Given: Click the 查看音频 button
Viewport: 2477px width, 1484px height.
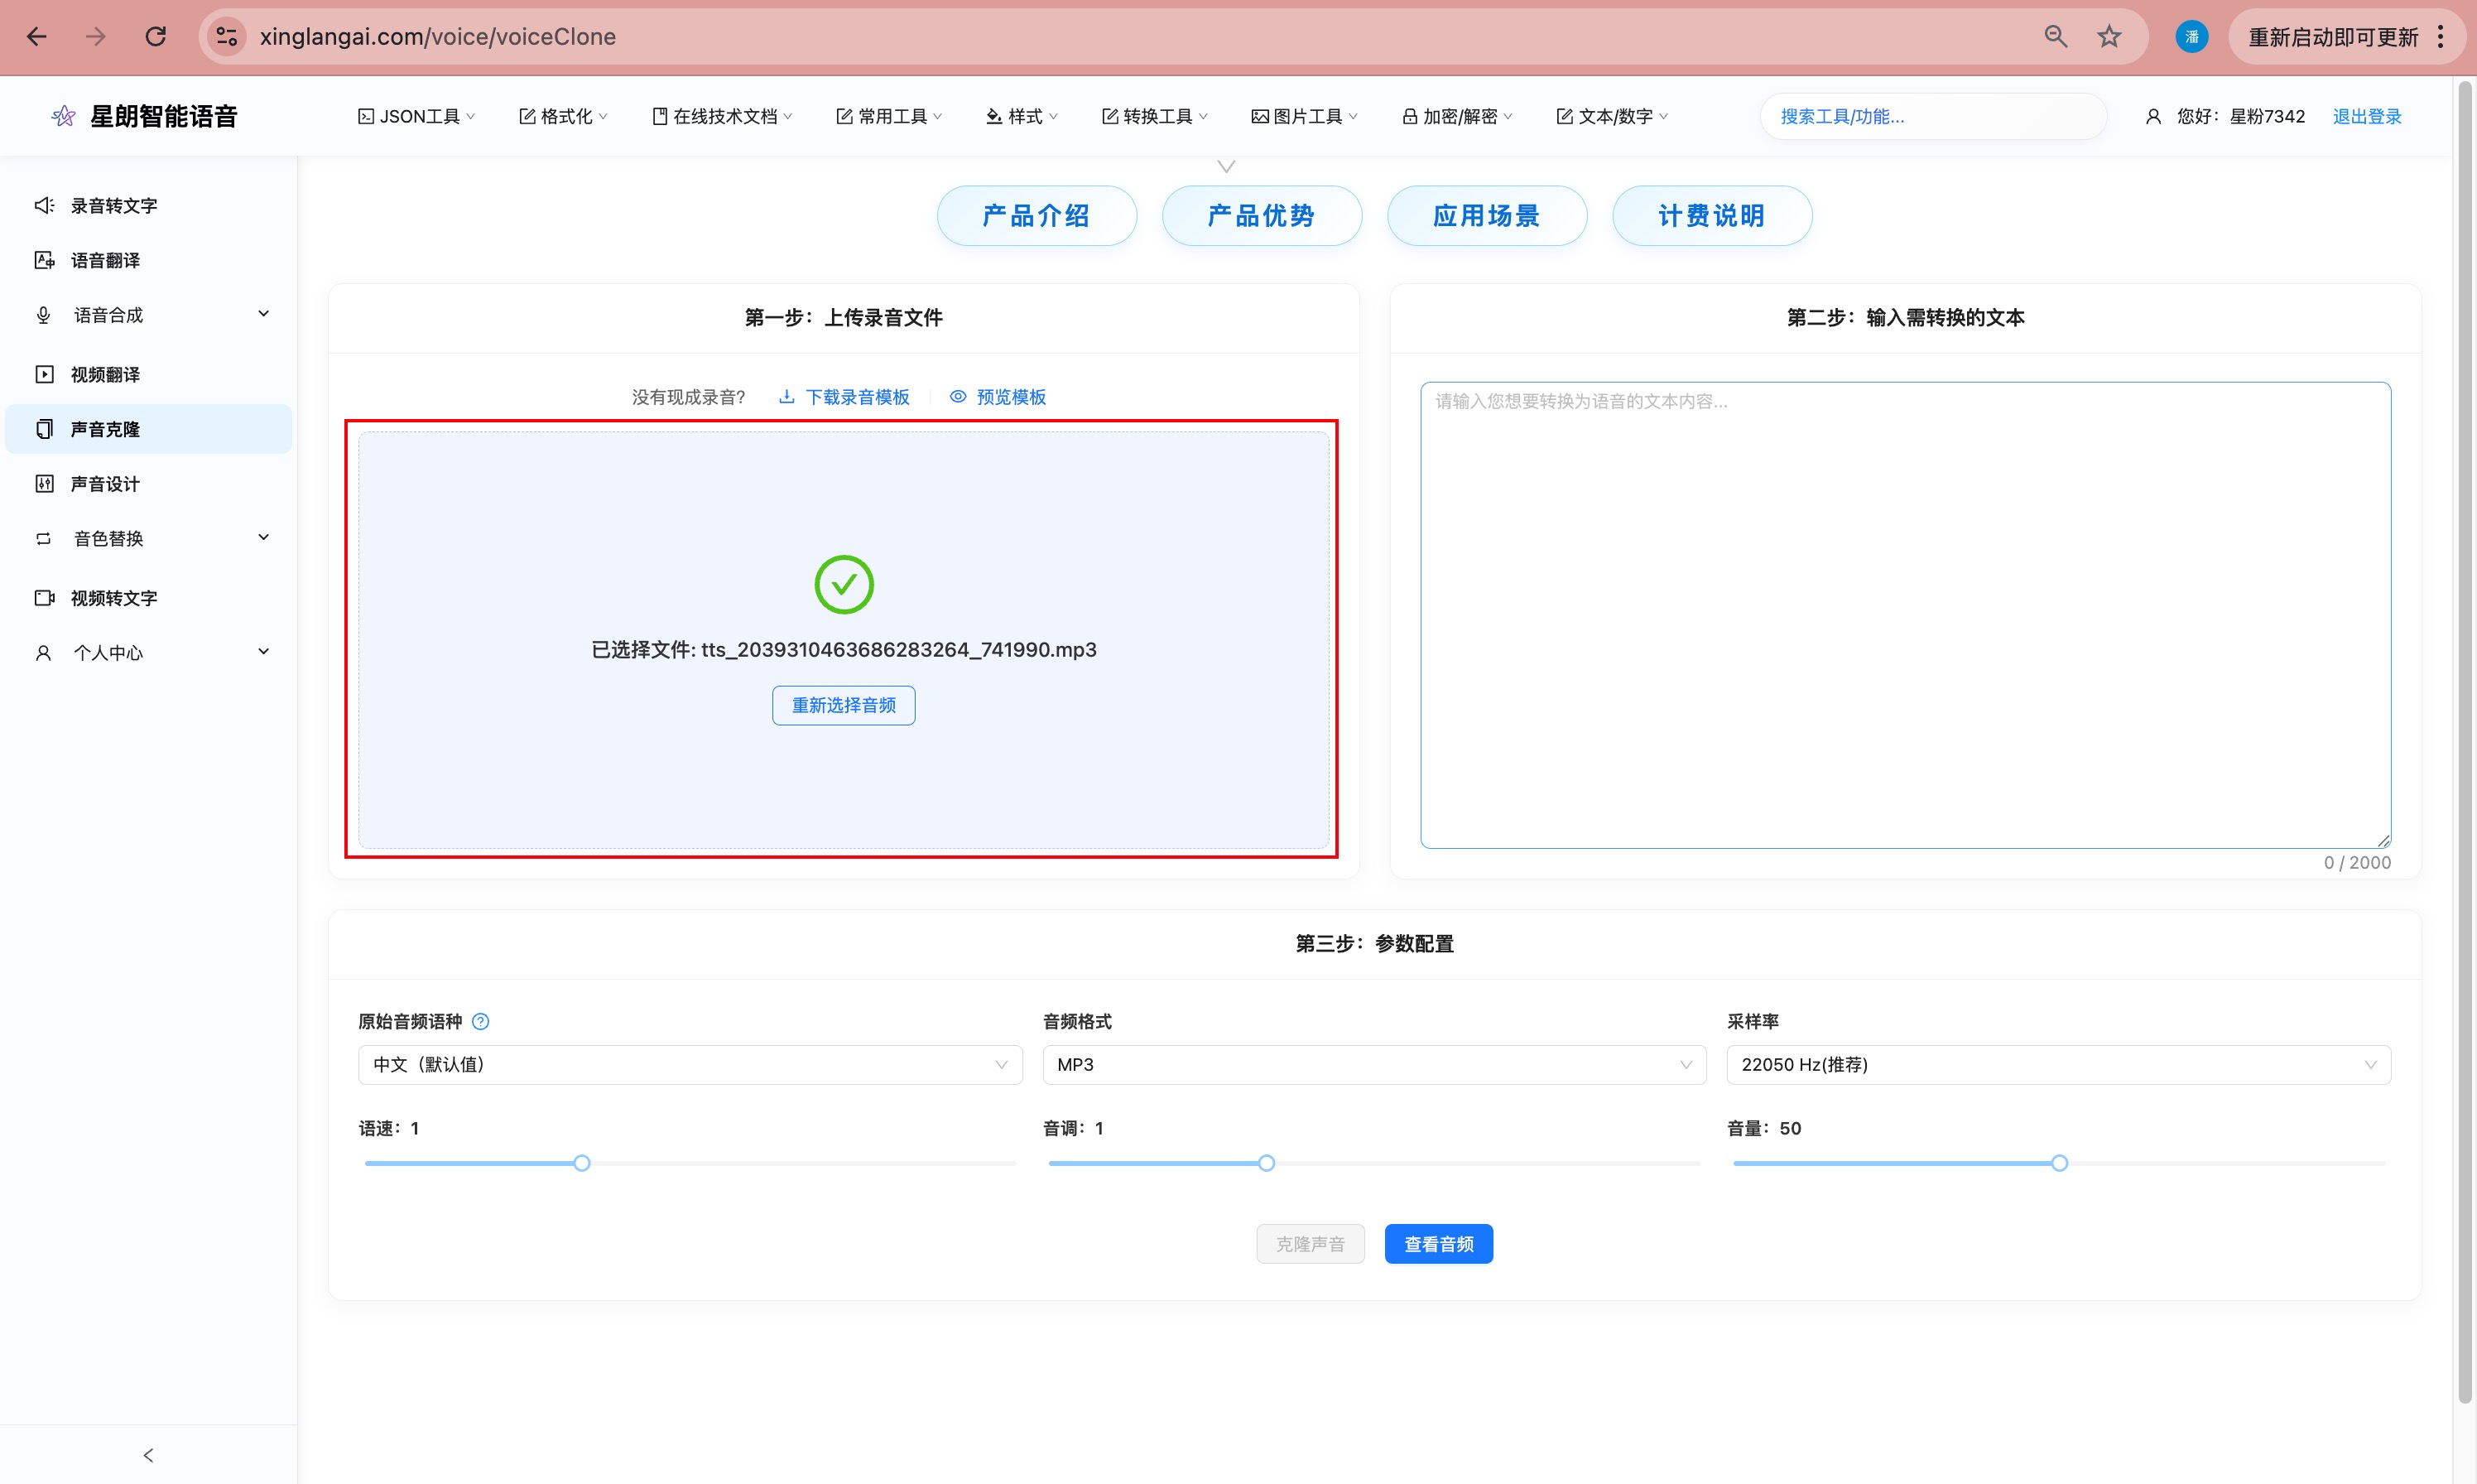Looking at the screenshot, I should coord(1438,1244).
